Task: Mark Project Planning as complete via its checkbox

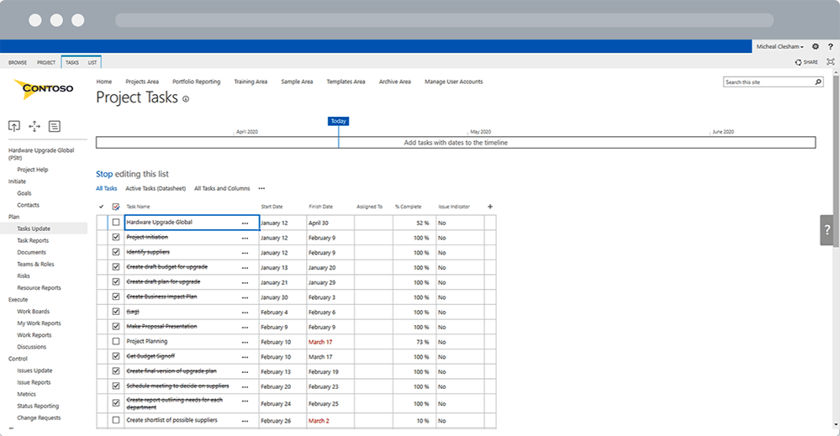Action: [x=116, y=342]
